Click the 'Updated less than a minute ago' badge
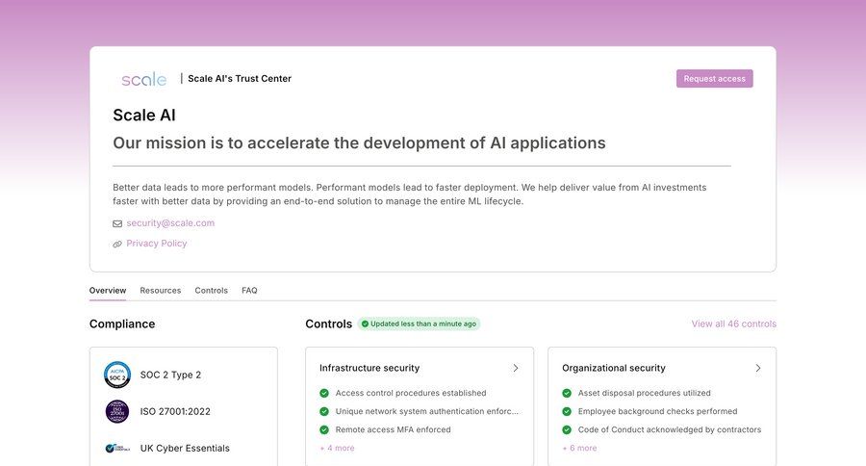866x466 pixels. pos(419,324)
